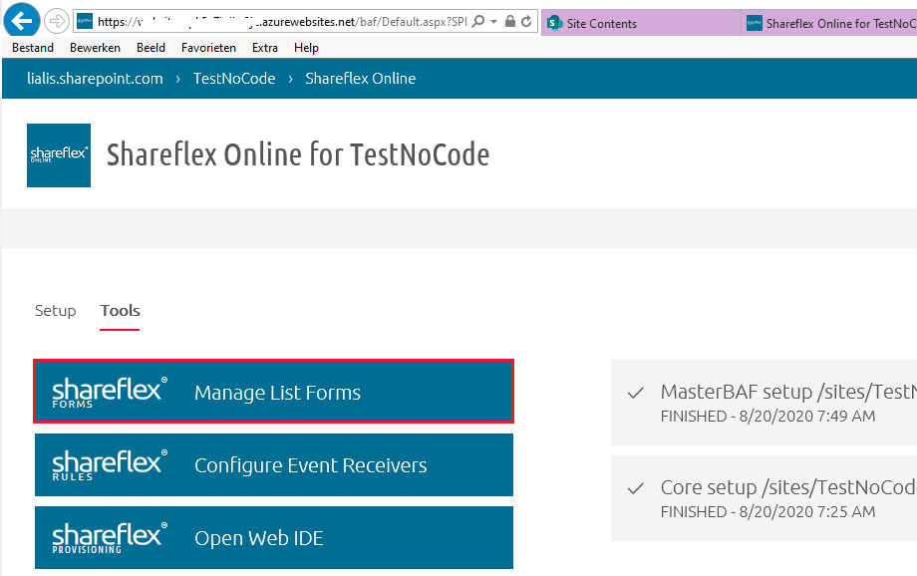Open the Extra menu
Viewport: 917px width, 576px height.
coord(265,48)
